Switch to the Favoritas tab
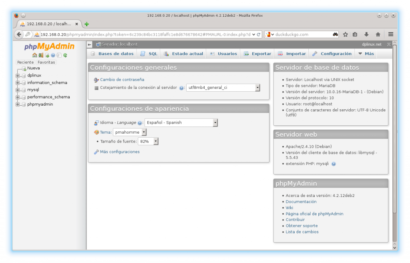The width and height of the screenshot is (410, 263). (46, 62)
